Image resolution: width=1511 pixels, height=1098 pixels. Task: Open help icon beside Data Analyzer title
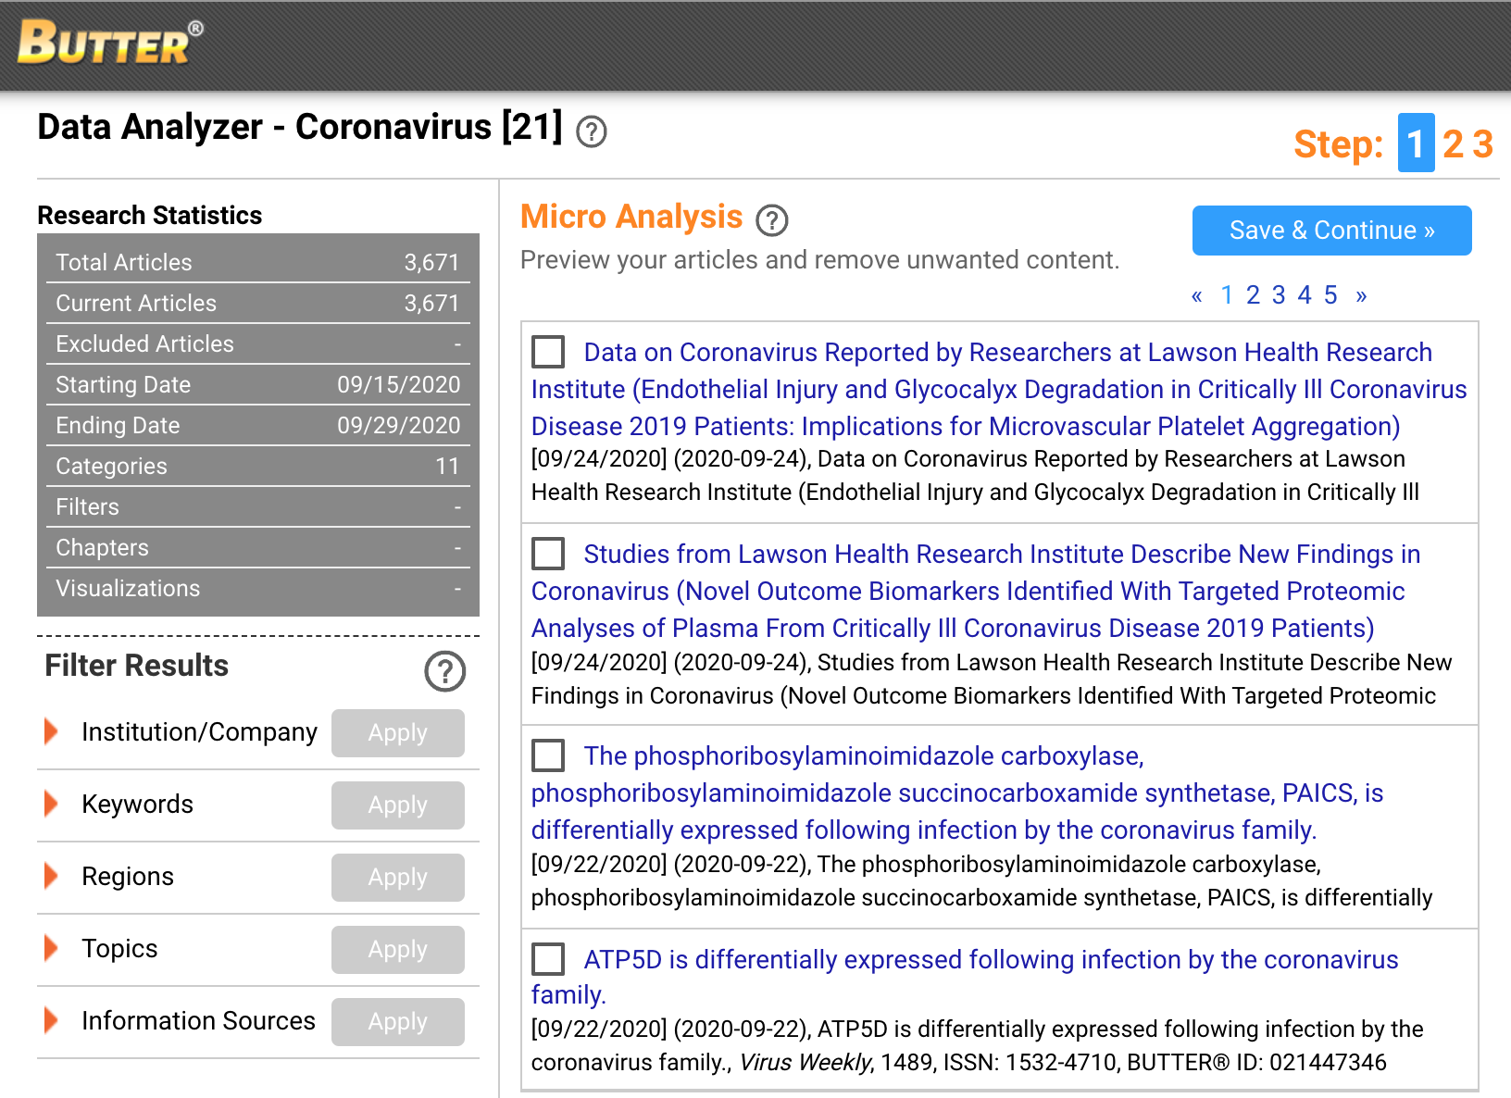[x=592, y=131]
